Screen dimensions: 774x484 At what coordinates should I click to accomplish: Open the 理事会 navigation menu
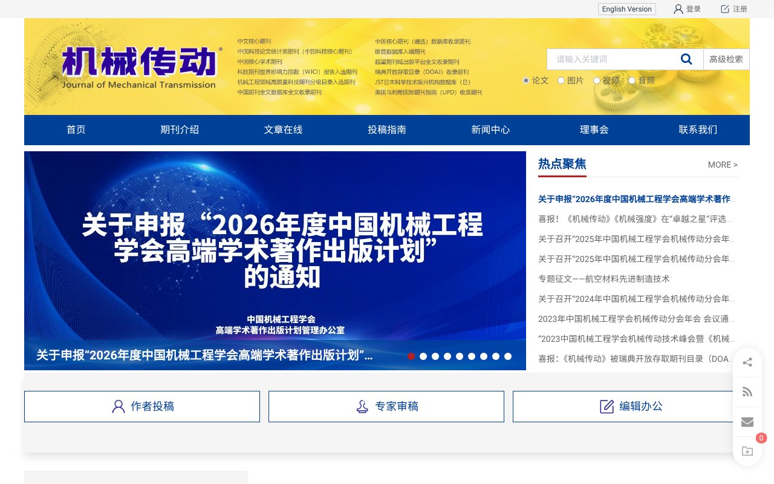click(x=594, y=129)
